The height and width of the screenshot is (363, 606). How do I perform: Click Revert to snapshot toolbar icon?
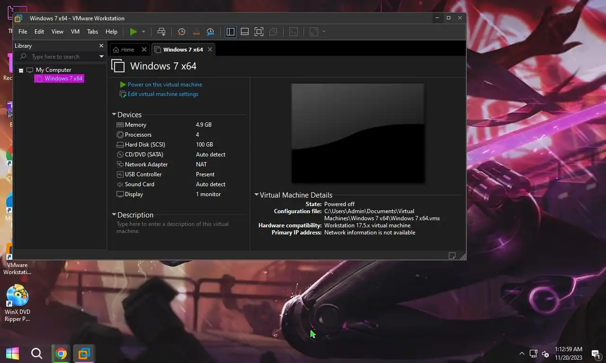(x=196, y=32)
